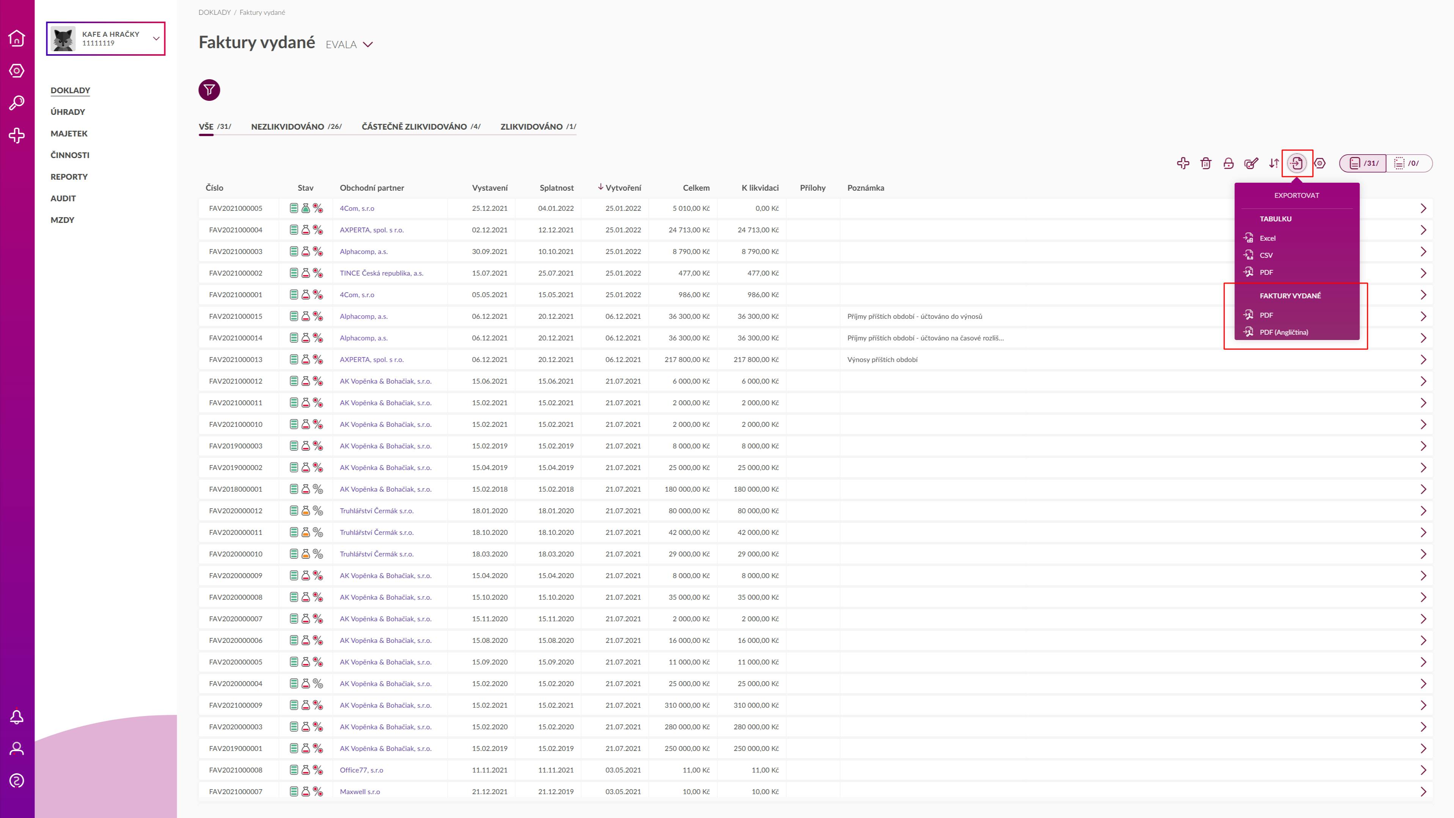Image resolution: width=1454 pixels, height=818 pixels.
Task: Show all /31/ records toggle
Action: 1363,163
